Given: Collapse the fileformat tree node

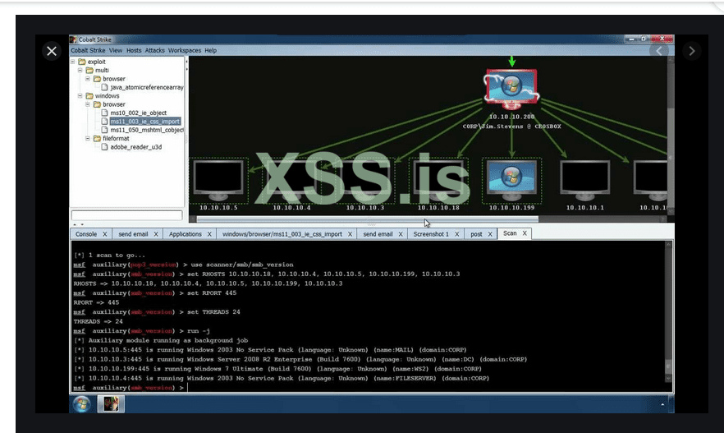Looking at the screenshot, I should (x=87, y=138).
